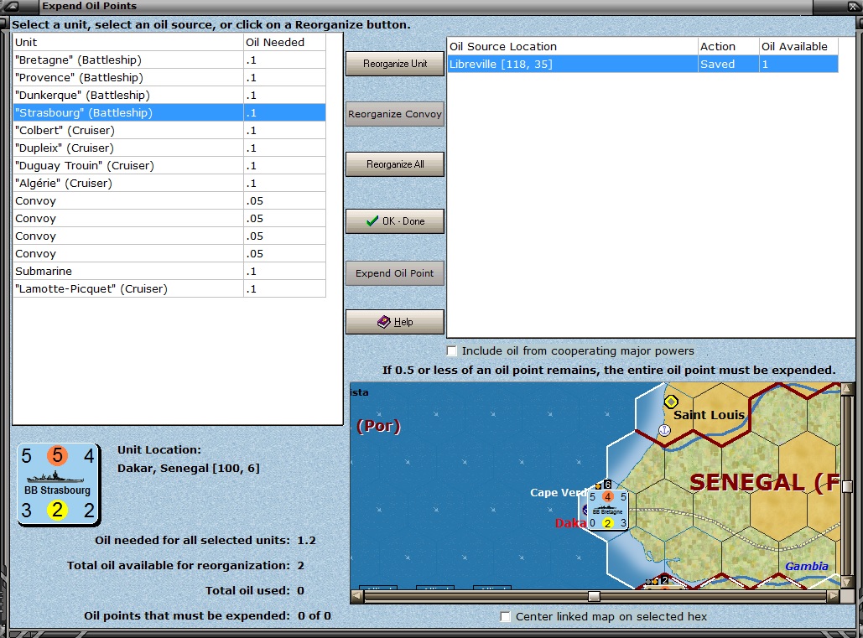The width and height of the screenshot is (863, 638).
Task: Select the "Duguay Trouin" (Cruiser) row
Action: point(169,165)
